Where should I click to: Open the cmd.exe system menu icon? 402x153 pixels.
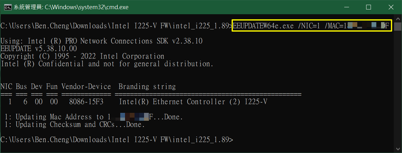[x=7, y=7]
